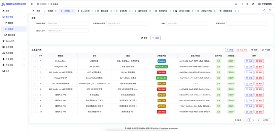
Task: Click 功能 for the 多点位测试 row
Action: [x=249, y=95]
